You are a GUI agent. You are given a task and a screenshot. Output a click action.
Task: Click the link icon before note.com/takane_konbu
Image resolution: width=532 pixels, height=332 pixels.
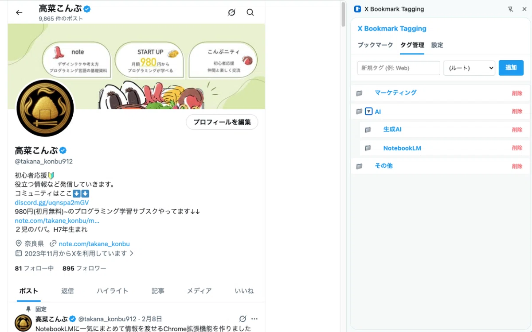pos(53,243)
